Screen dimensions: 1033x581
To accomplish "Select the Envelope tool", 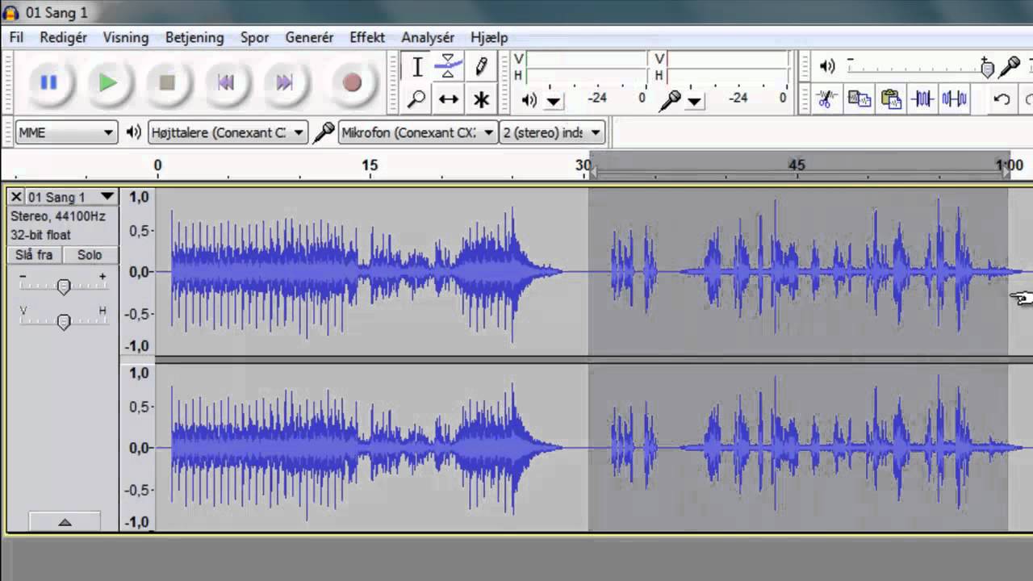I will [449, 67].
